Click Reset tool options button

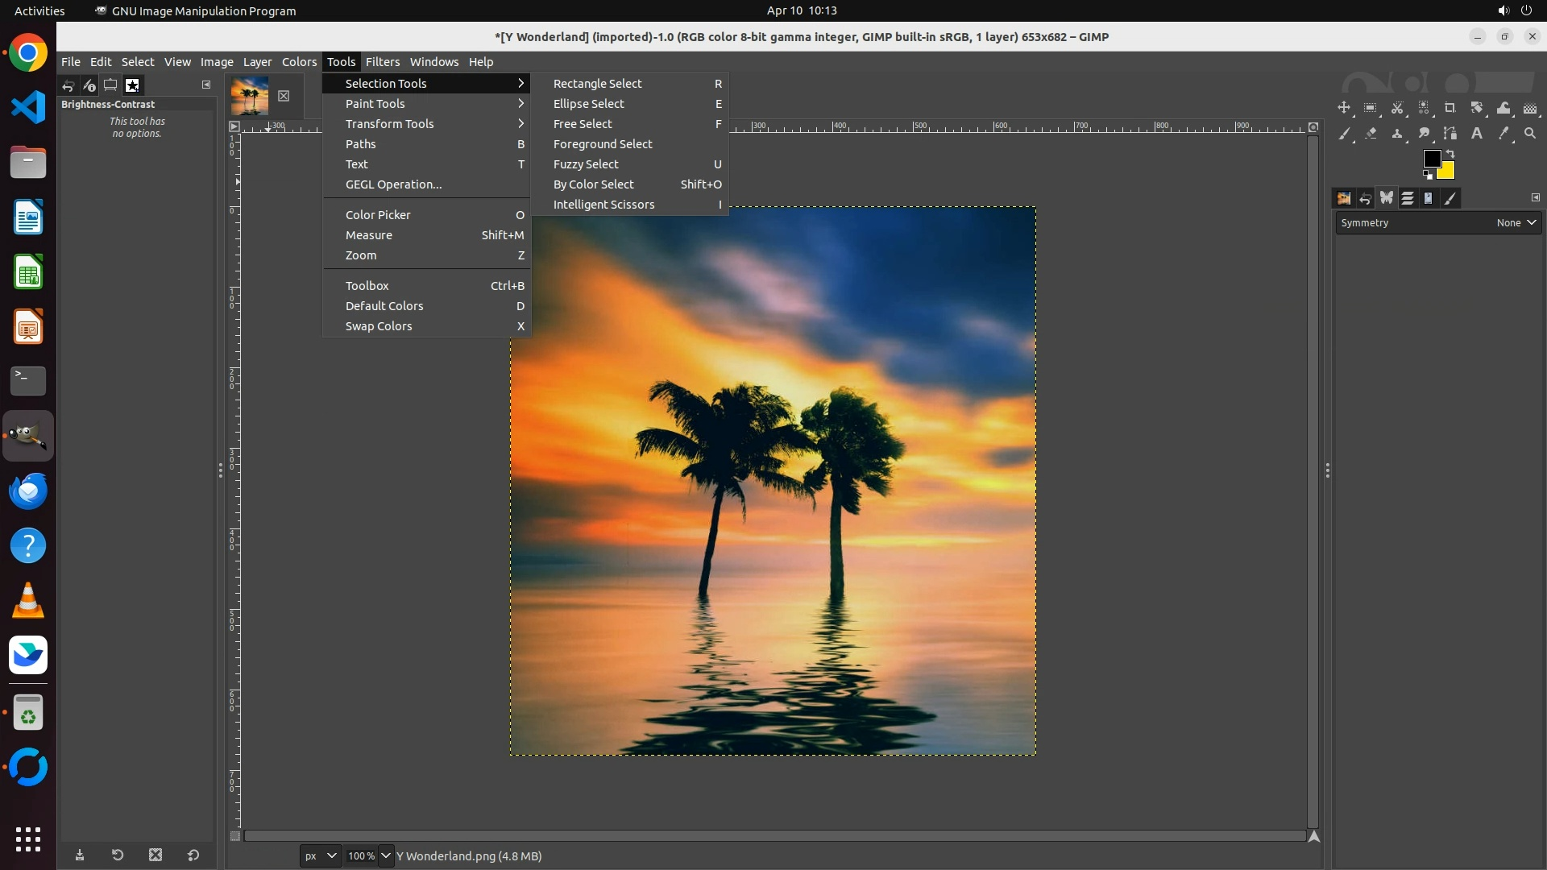tap(193, 855)
